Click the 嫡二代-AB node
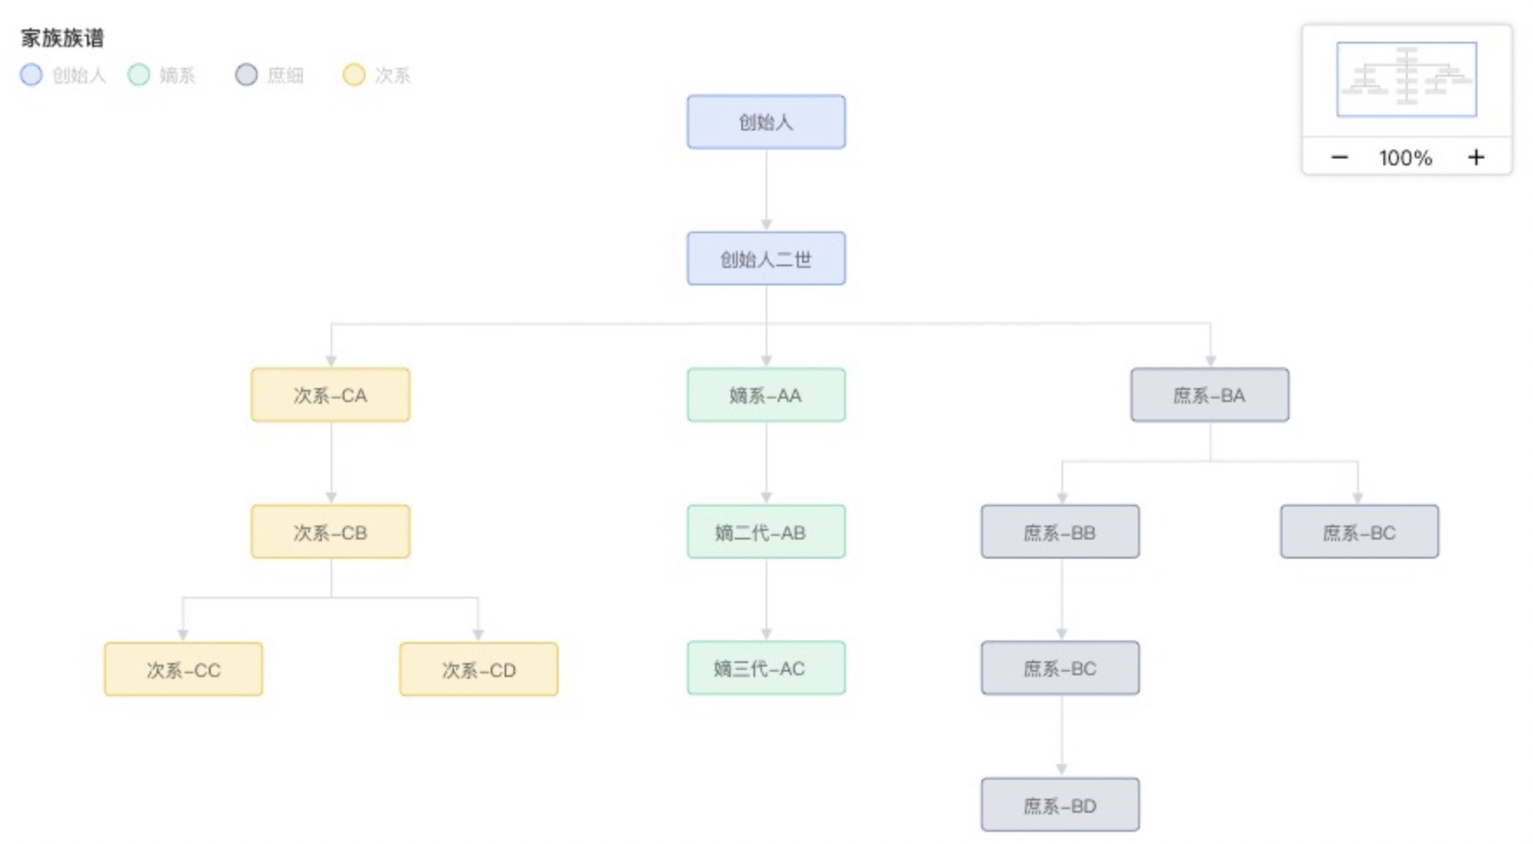The image size is (1533, 844). [x=766, y=532]
